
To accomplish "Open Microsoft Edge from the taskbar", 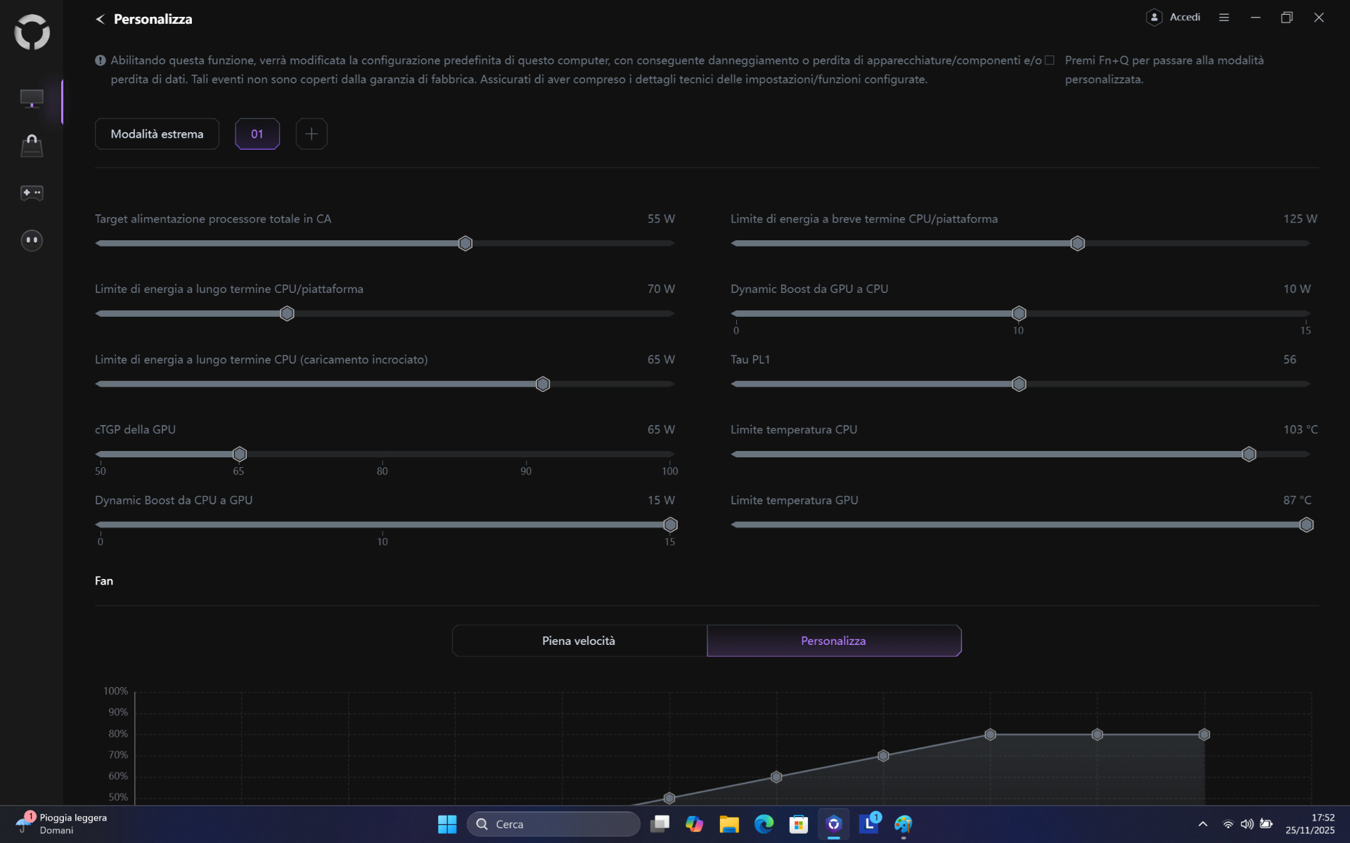I will click(764, 824).
